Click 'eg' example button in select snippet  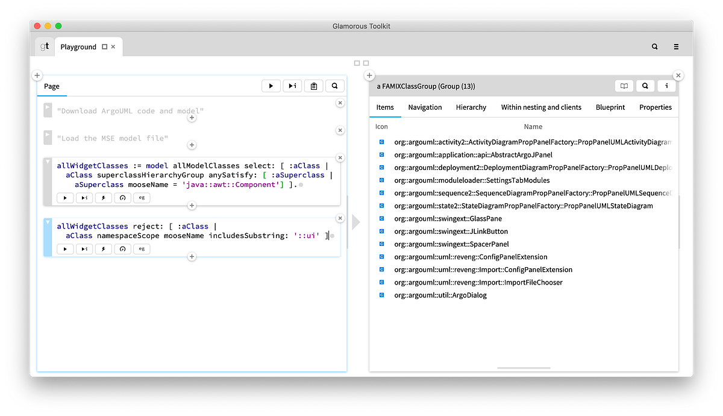(142, 197)
